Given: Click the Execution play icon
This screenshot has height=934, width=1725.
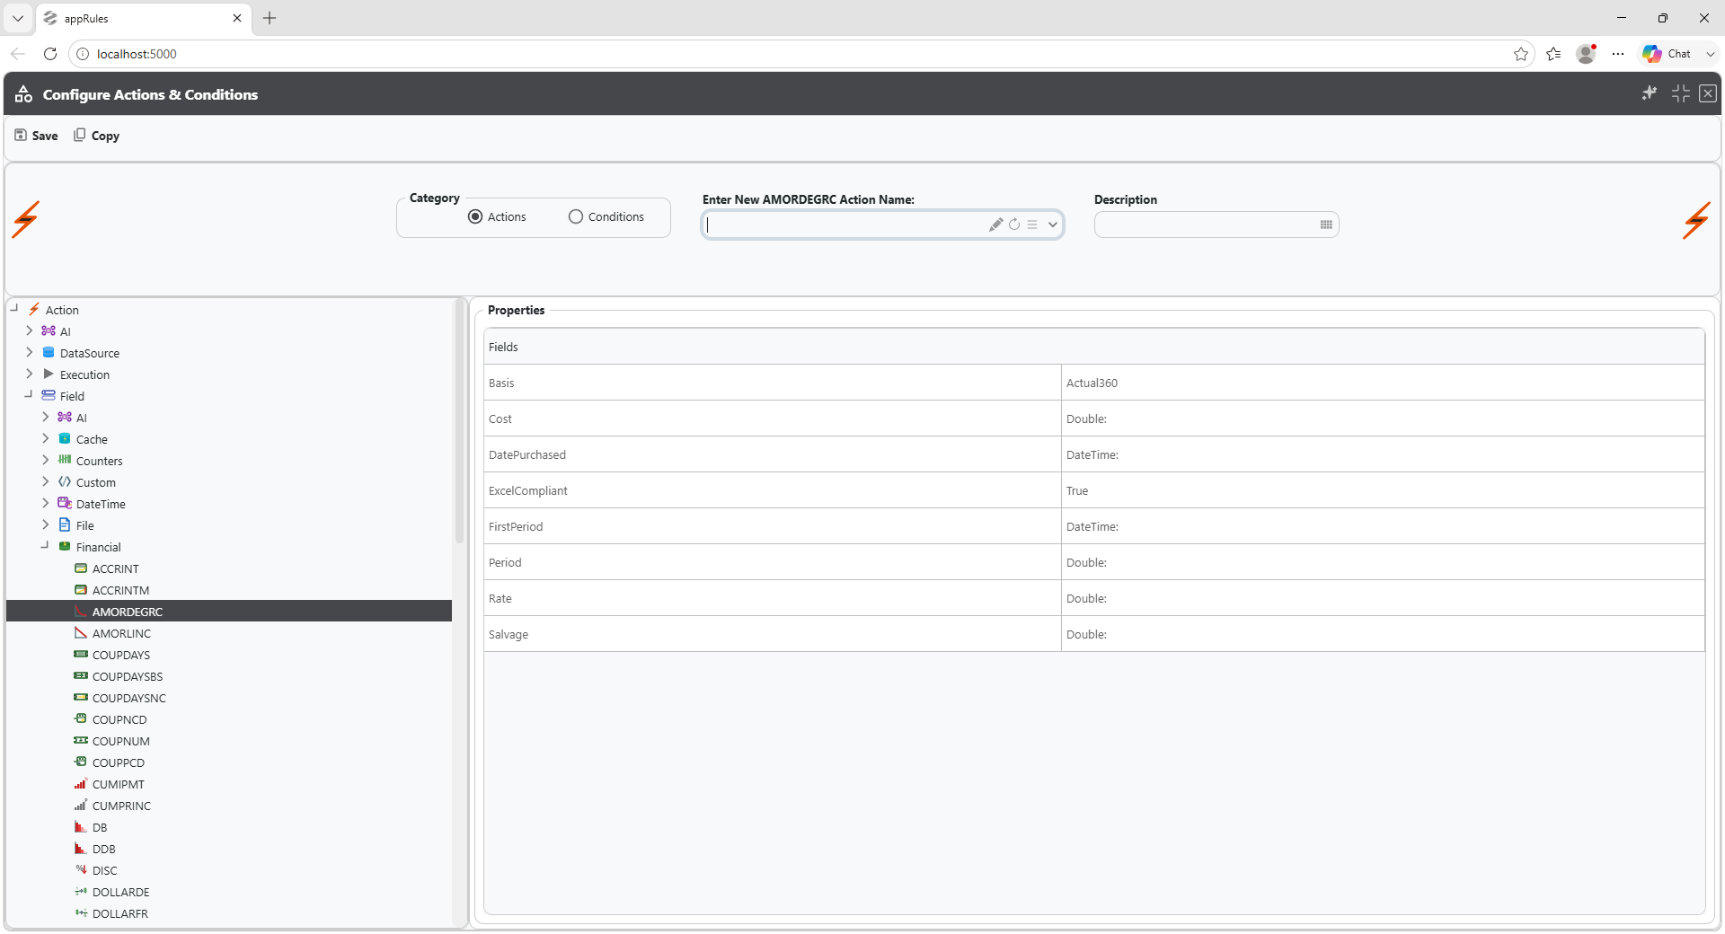Looking at the screenshot, I should (x=49, y=374).
